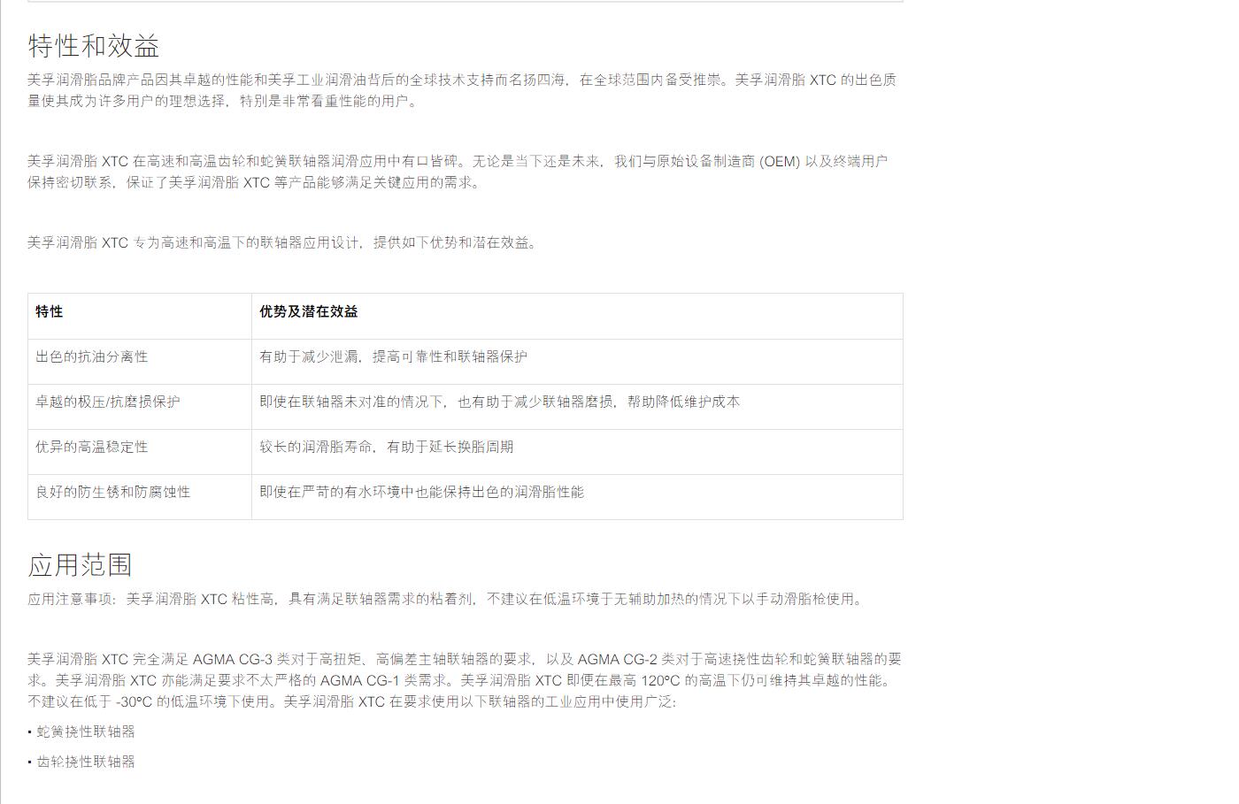1239x804 pixels.
Task: Click the cell 有助于减少泄漏，提高可靠性和联轴器保护
Action: pyautogui.click(x=577, y=362)
